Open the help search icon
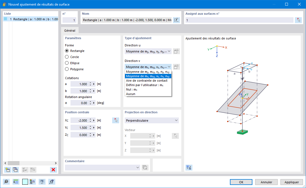Viewport: 306px width, 188px height. [6, 182]
